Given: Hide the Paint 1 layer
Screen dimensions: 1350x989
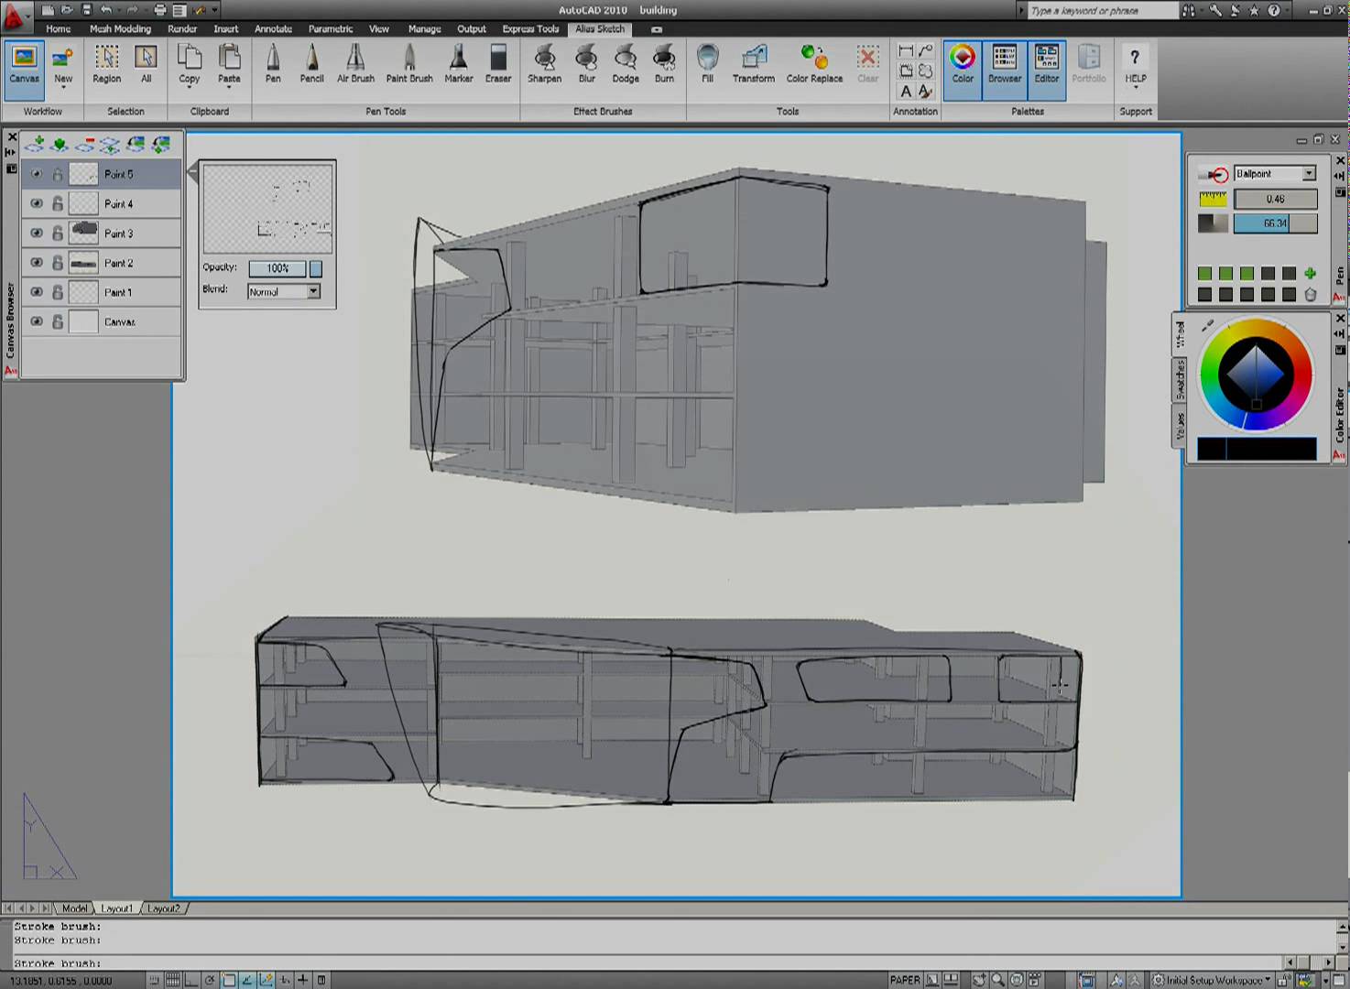Looking at the screenshot, I should (37, 292).
